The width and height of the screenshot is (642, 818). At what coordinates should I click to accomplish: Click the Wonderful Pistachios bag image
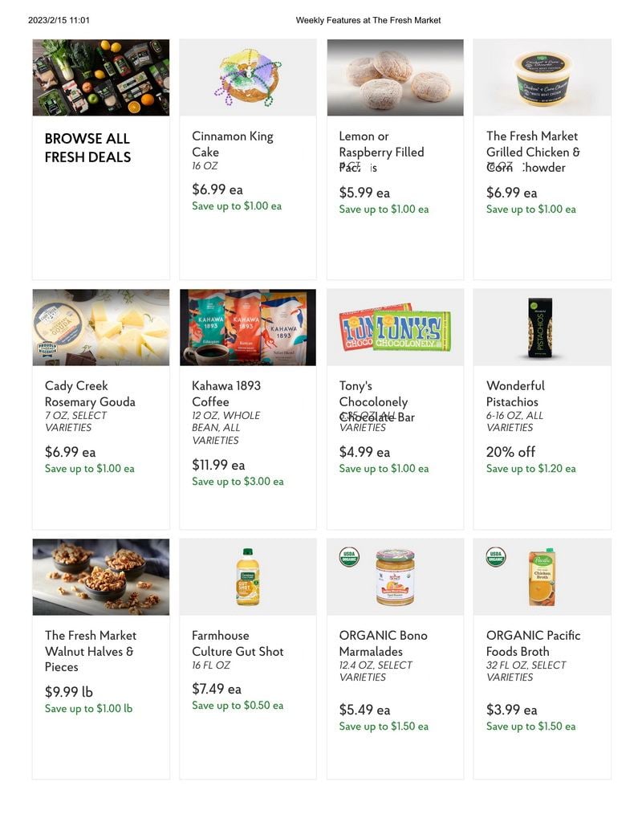542,327
